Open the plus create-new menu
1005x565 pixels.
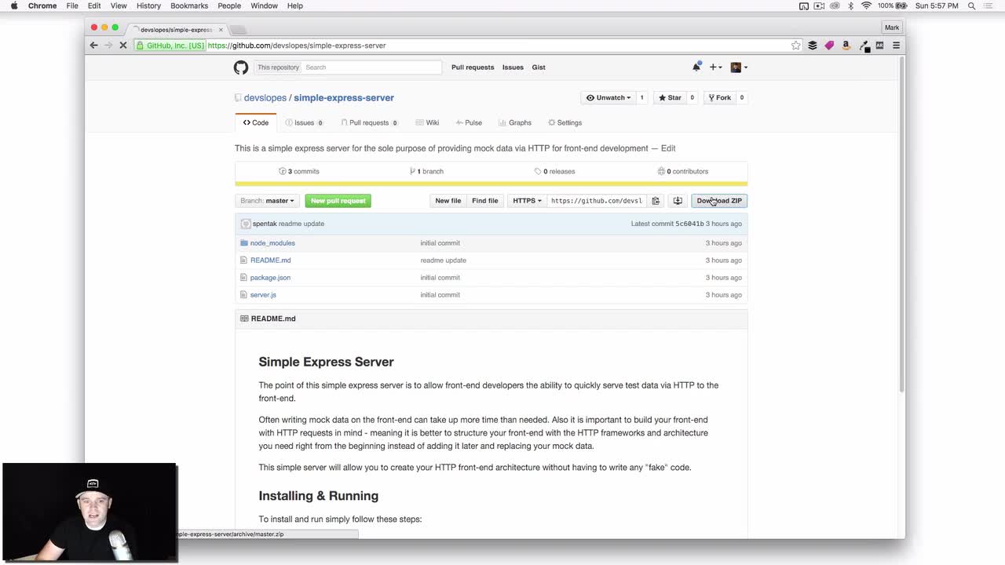click(715, 67)
